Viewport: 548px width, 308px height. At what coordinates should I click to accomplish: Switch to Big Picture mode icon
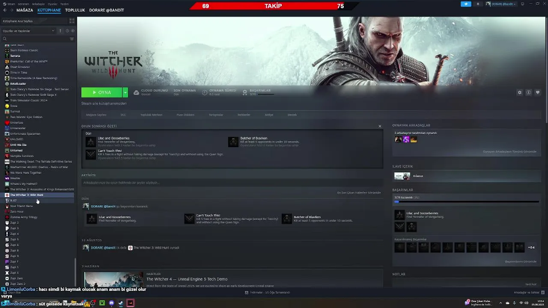click(522, 4)
